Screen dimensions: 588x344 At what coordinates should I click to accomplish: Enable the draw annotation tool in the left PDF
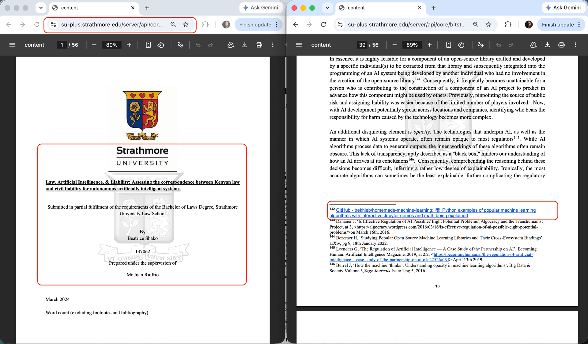(180, 45)
